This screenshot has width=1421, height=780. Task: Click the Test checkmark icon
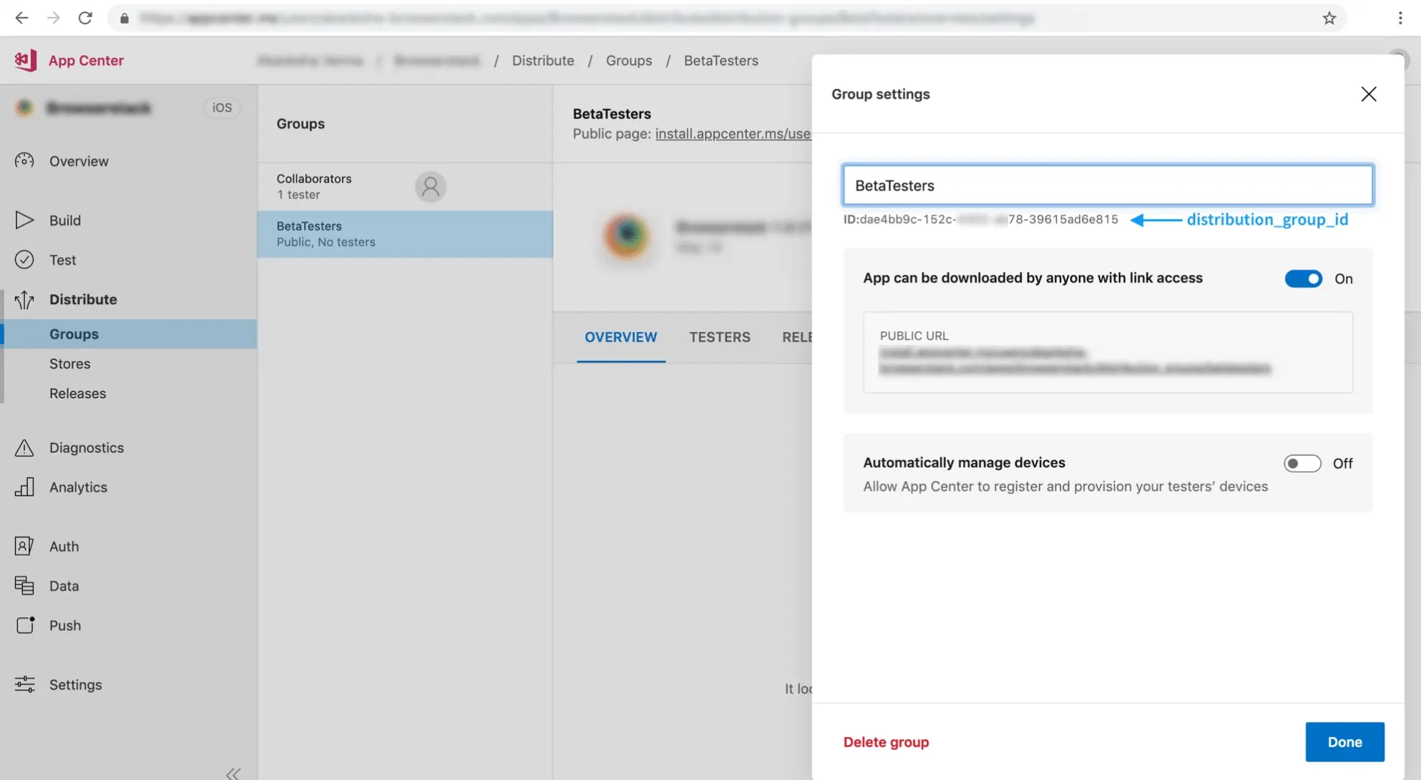click(x=24, y=259)
